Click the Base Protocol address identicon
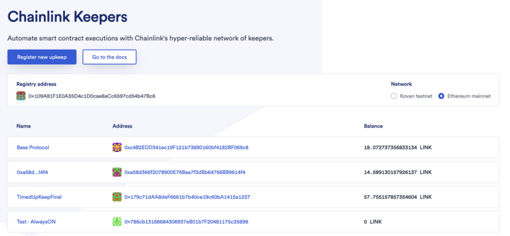Image resolution: width=510 pixels, height=236 pixels. point(117,147)
